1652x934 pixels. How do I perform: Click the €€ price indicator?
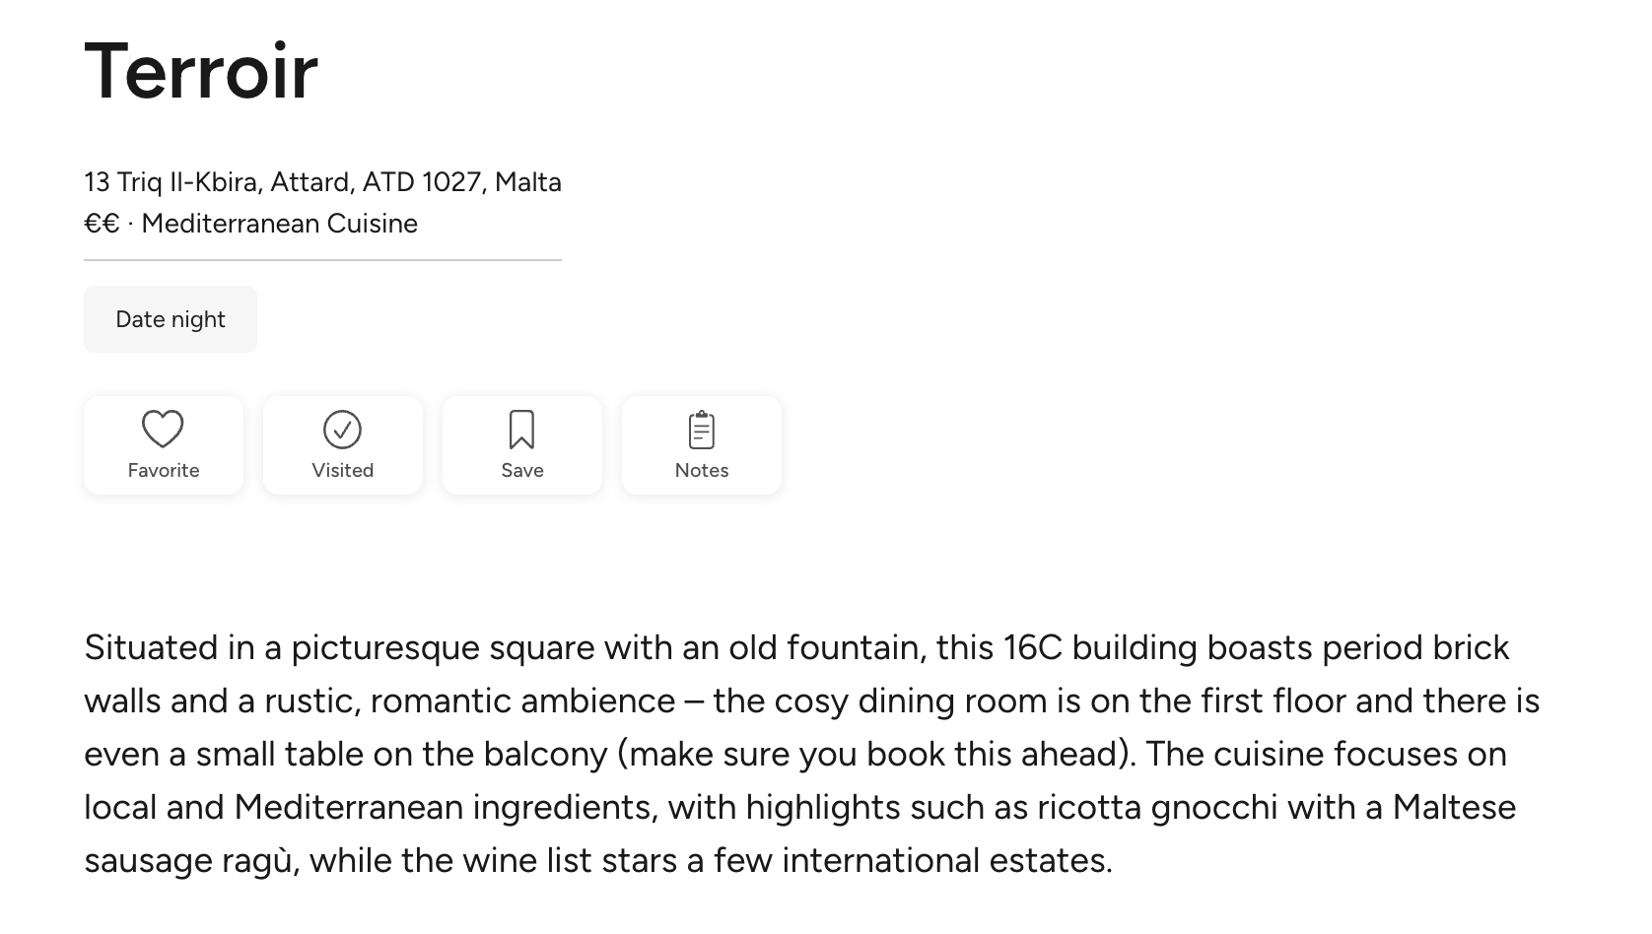click(102, 224)
